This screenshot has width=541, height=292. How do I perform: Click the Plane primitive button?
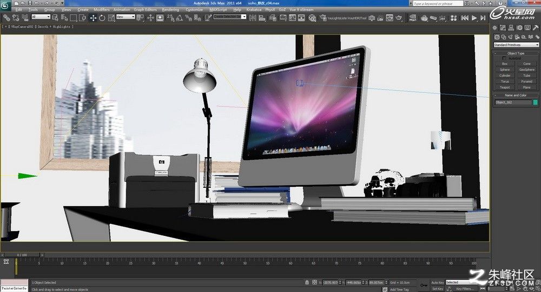click(527, 87)
